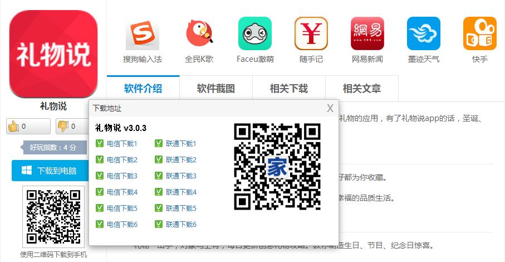Click the thumbs-up vote icon

pyautogui.click(x=13, y=127)
